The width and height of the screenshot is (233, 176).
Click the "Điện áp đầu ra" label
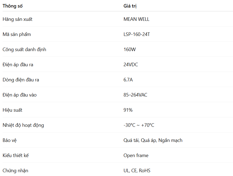(18, 65)
